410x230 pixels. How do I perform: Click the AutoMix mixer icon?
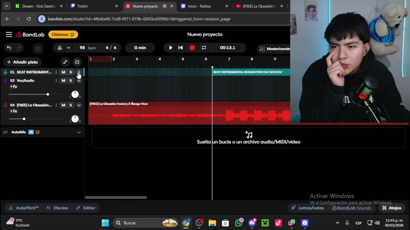point(5,132)
